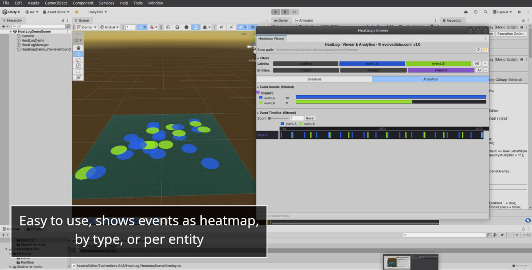Select the Transform tool in Scene overlay
The image size is (532, 270).
pos(78,77)
